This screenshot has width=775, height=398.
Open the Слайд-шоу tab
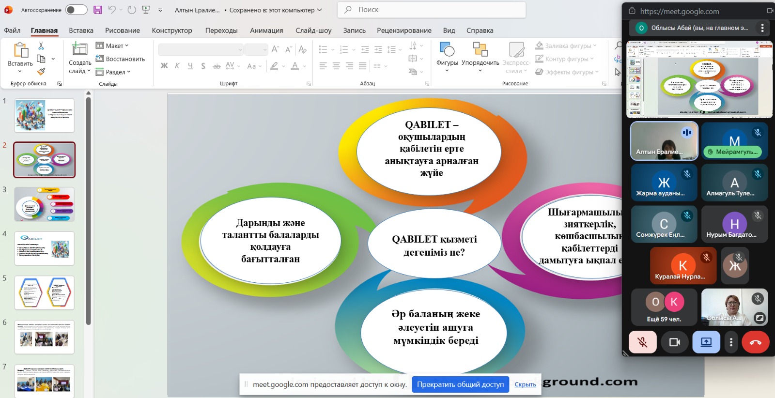(x=313, y=30)
